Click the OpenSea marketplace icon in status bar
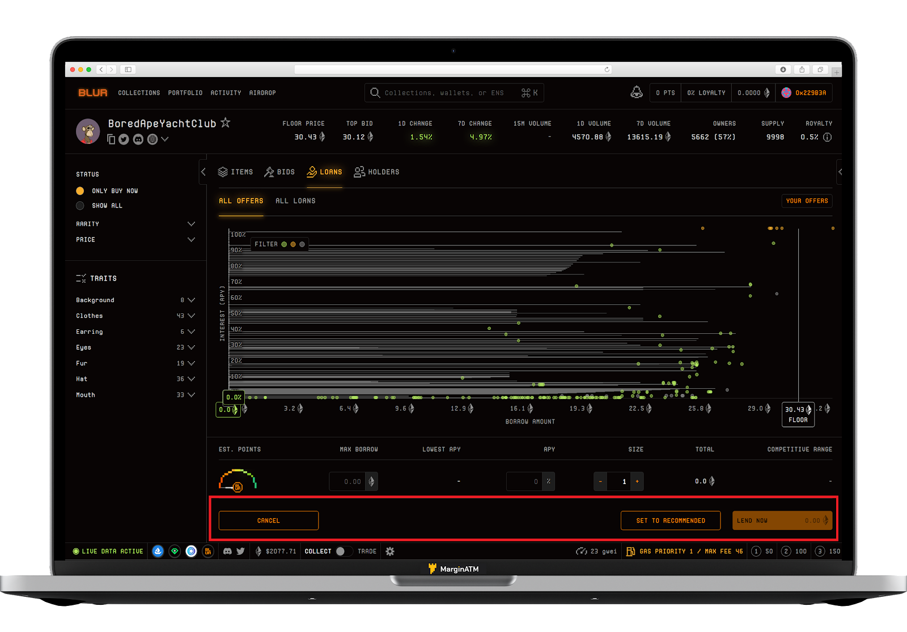Image resolution: width=907 pixels, height=632 pixels. tap(158, 551)
